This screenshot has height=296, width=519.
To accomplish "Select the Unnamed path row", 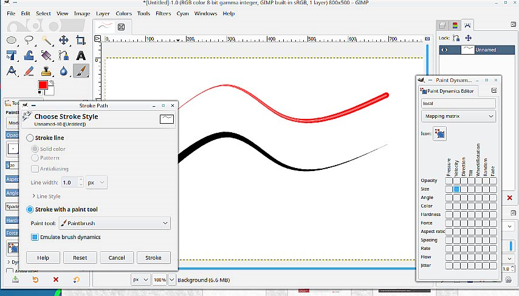I will click(x=477, y=50).
